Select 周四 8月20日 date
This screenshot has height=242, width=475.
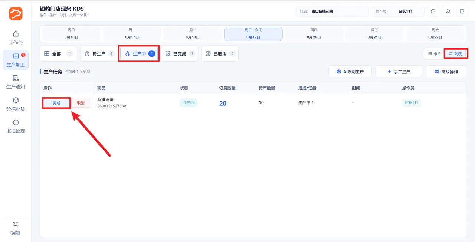[x=314, y=34]
